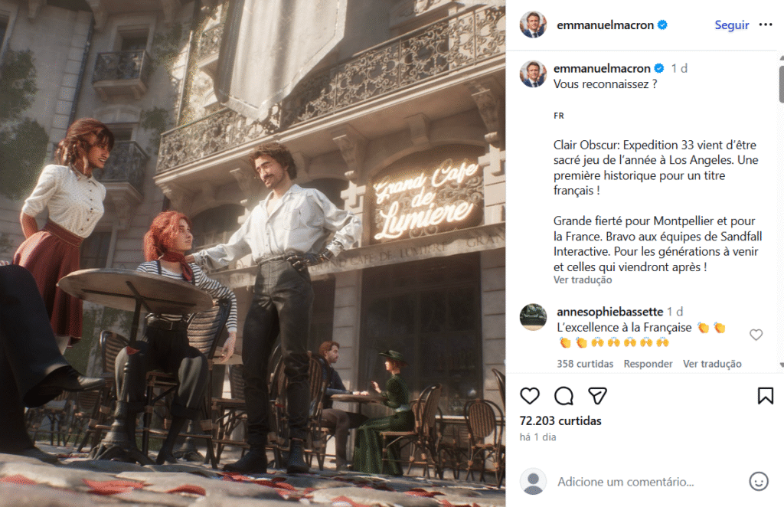Open the emoji picker smiley icon
784x507 pixels.
tap(759, 482)
